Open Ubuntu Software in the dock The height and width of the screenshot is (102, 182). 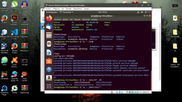coord(49,61)
